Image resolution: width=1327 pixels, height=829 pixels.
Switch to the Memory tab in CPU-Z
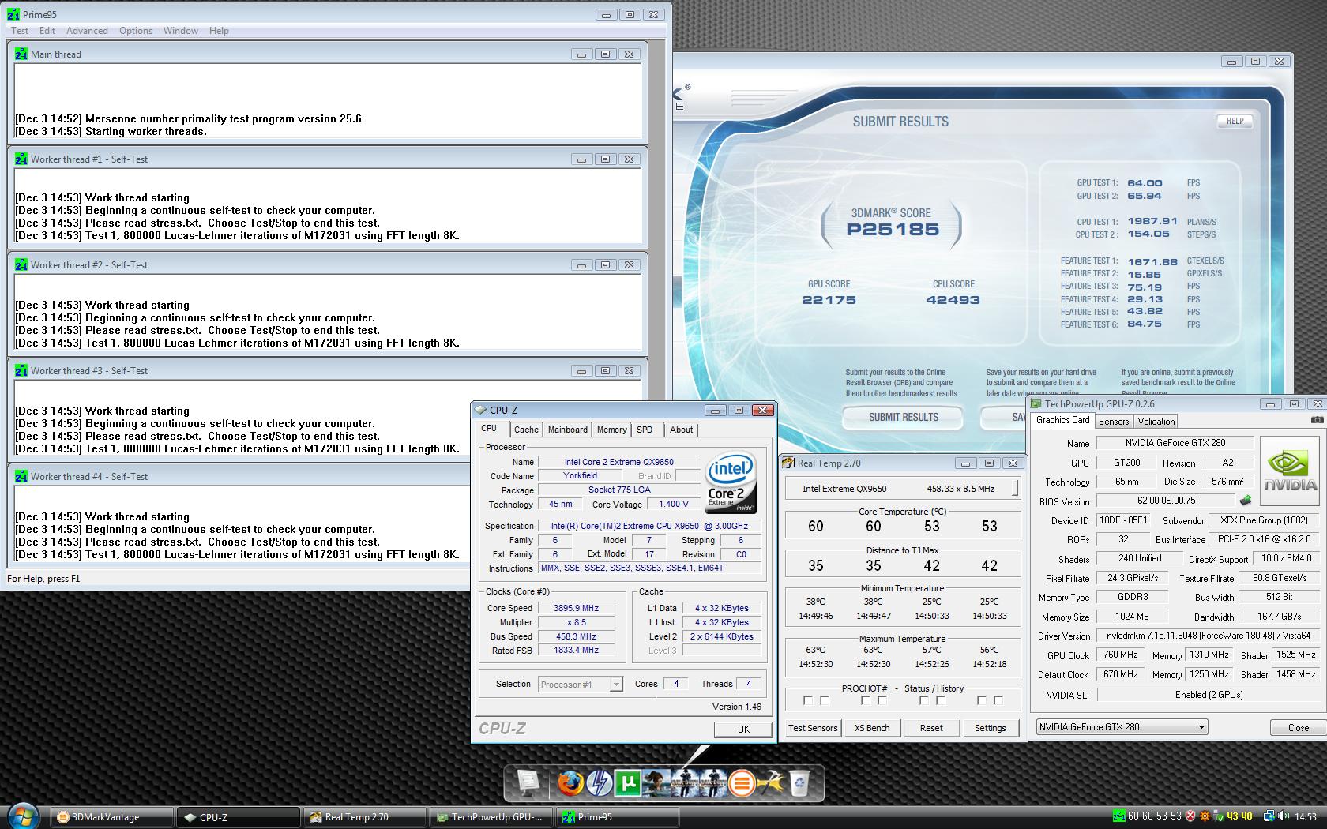[x=611, y=430]
